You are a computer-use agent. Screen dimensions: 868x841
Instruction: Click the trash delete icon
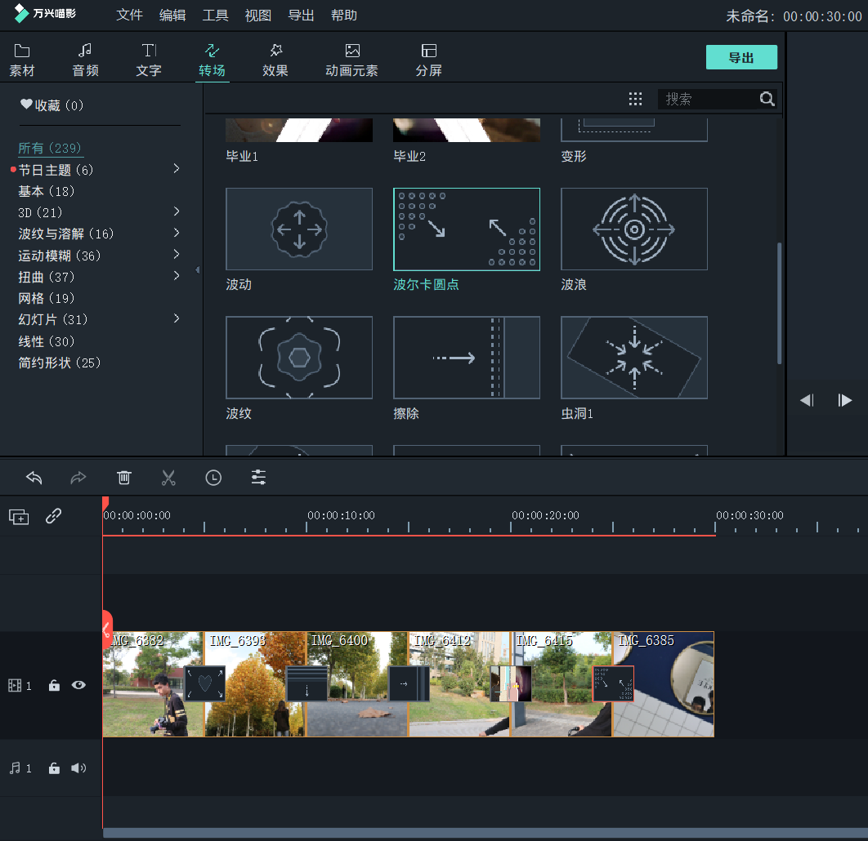click(x=123, y=478)
